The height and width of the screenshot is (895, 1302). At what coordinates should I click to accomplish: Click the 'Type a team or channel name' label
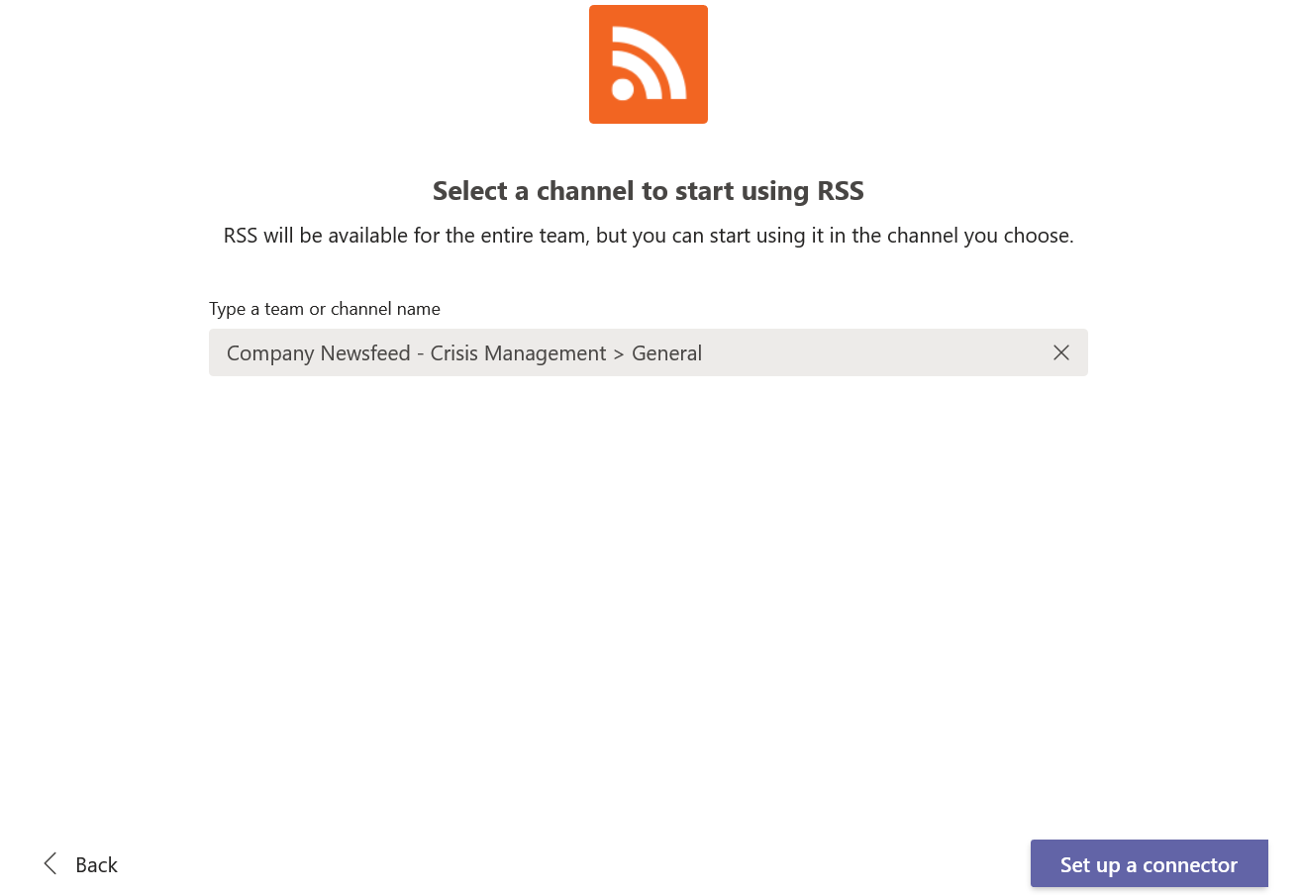coord(325,309)
